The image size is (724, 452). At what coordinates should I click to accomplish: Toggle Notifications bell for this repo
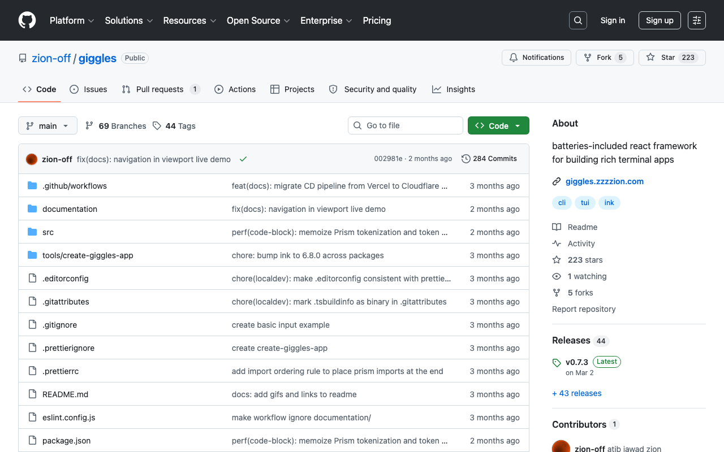[x=536, y=58]
